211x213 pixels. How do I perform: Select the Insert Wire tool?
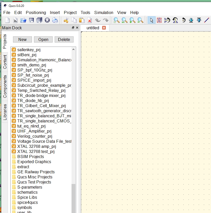pyautogui.click(x=207, y=20)
